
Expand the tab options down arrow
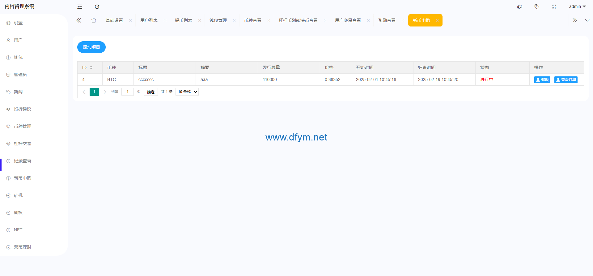(x=587, y=20)
